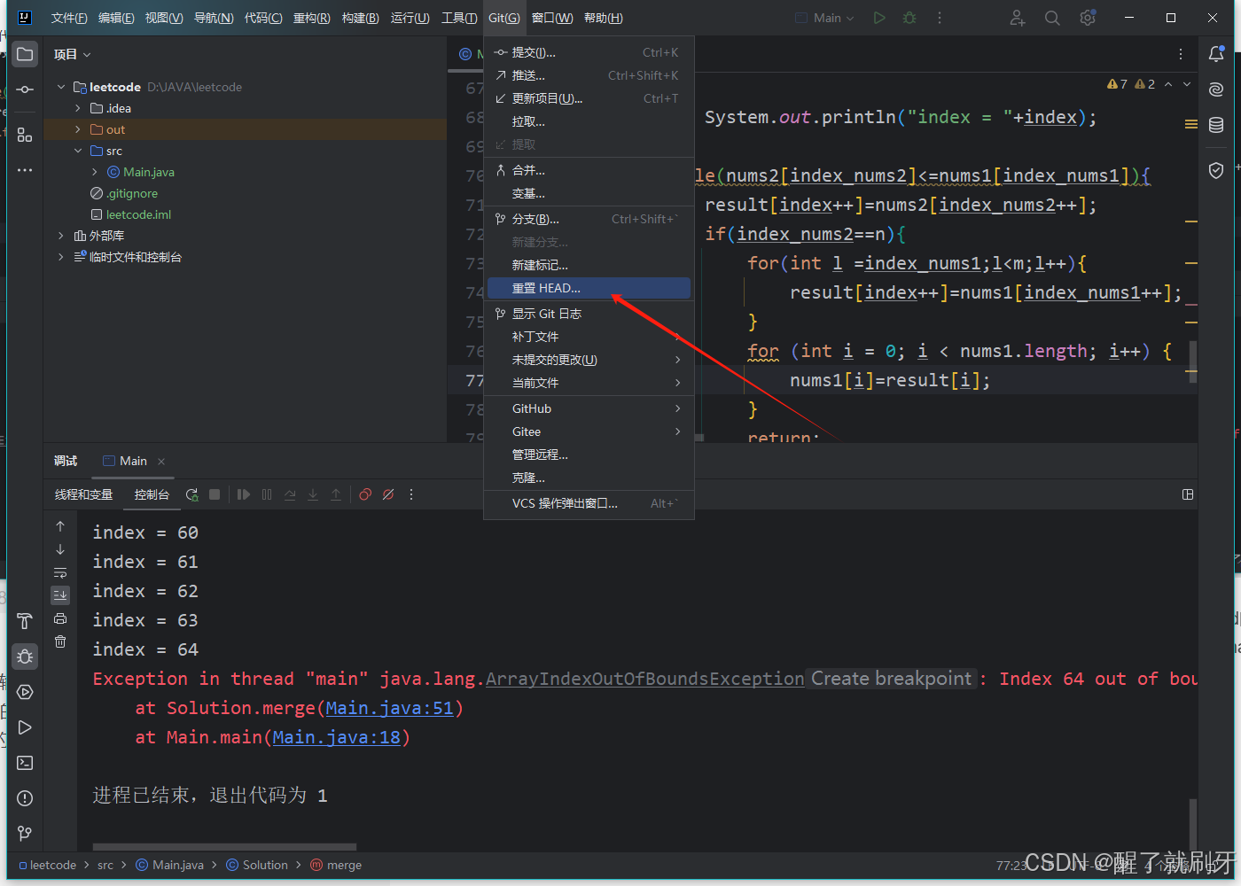Toggle soft-wrap in console
Image resolution: width=1241 pixels, height=886 pixels.
click(x=60, y=572)
